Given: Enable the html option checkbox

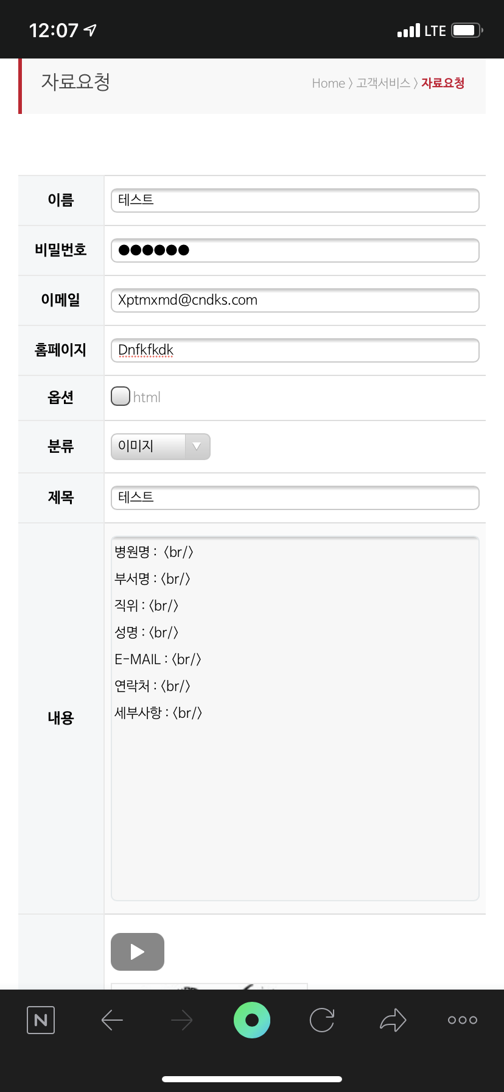Looking at the screenshot, I should click(121, 396).
